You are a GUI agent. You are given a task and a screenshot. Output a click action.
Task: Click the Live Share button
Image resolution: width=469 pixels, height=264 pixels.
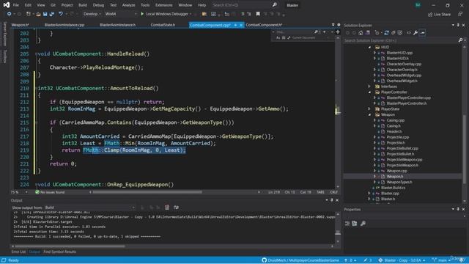click(439, 14)
